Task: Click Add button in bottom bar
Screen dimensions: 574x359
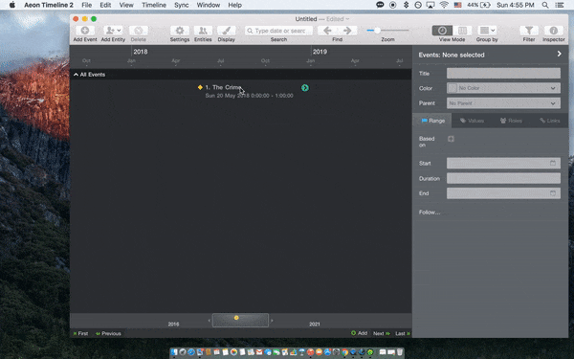Action: tap(359, 333)
